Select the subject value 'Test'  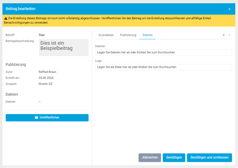(x=41, y=35)
